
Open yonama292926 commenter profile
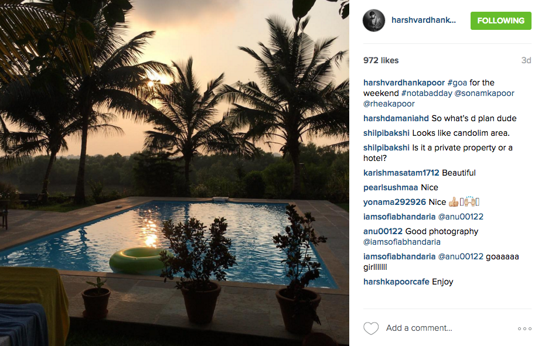click(x=394, y=202)
